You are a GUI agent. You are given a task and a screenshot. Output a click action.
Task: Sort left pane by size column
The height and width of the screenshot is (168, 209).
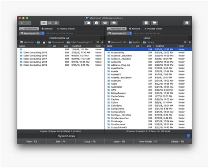click(64, 46)
